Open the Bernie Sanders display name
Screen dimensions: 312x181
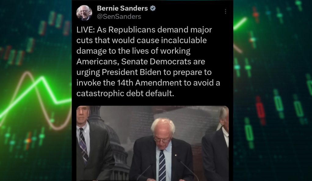(122, 8)
